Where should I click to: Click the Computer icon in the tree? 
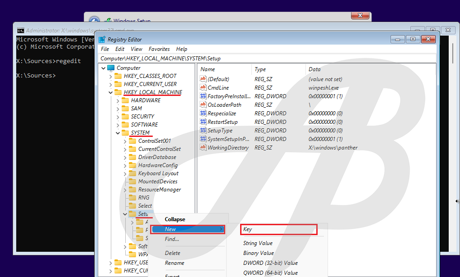click(x=111, y=68)
